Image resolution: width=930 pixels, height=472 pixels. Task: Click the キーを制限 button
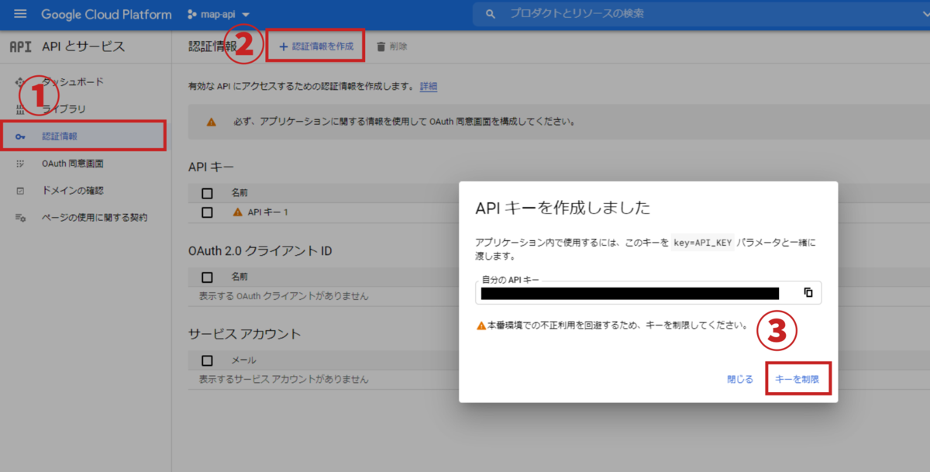click(x=797, y=380)
